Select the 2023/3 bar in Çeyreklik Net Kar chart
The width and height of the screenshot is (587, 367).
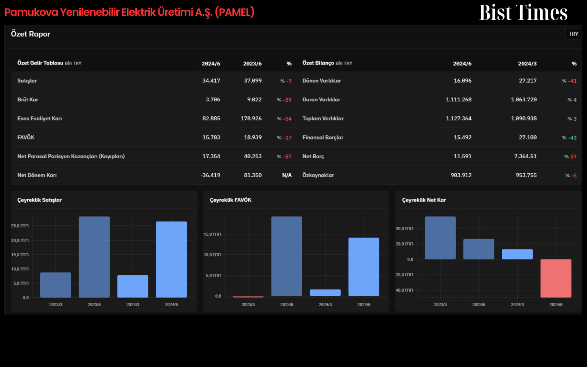(x=440, y=238)
